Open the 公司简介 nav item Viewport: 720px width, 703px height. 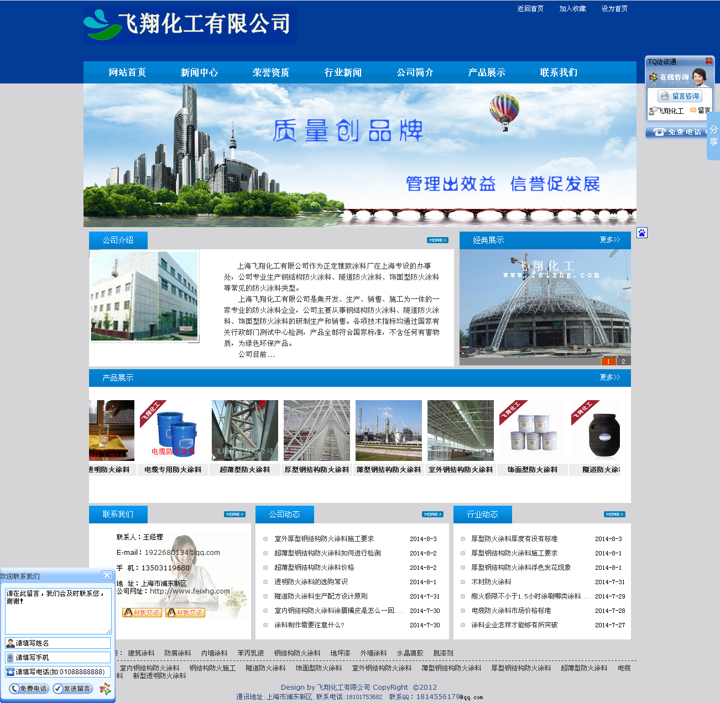415,72
